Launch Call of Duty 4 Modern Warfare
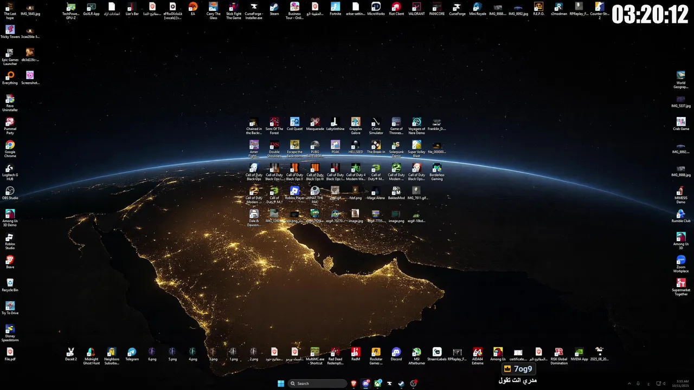The height and width of the screenshot is (390, 694). 356,171
